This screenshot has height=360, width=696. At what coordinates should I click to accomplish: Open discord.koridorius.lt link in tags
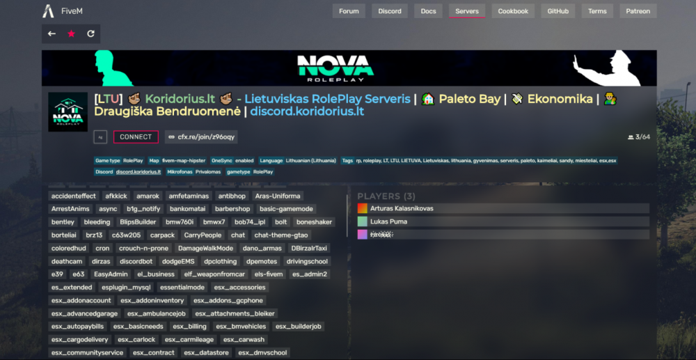coord(138,172)
